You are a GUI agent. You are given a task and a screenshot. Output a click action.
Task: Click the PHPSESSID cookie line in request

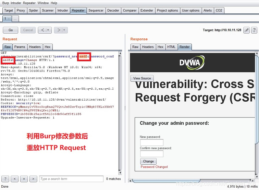click(41, 114)
